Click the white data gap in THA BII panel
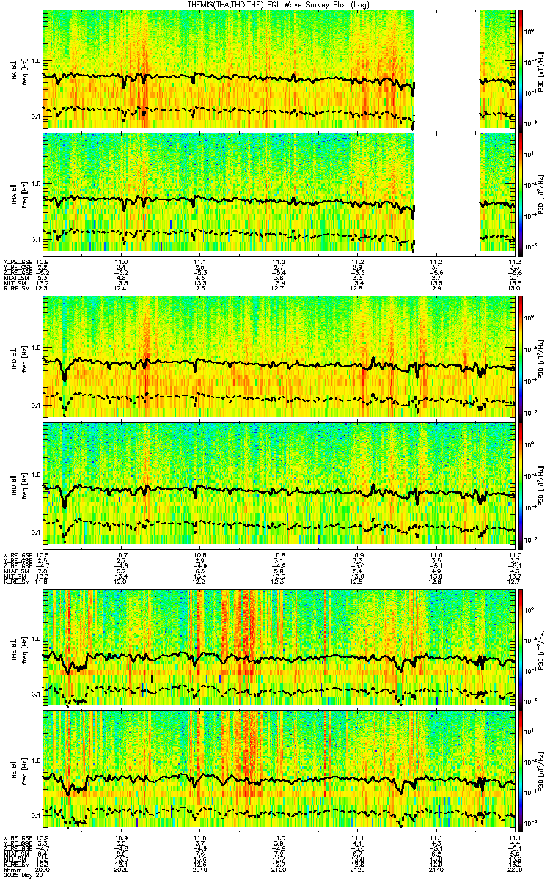 pyautogui.click(x=447, y=194)
